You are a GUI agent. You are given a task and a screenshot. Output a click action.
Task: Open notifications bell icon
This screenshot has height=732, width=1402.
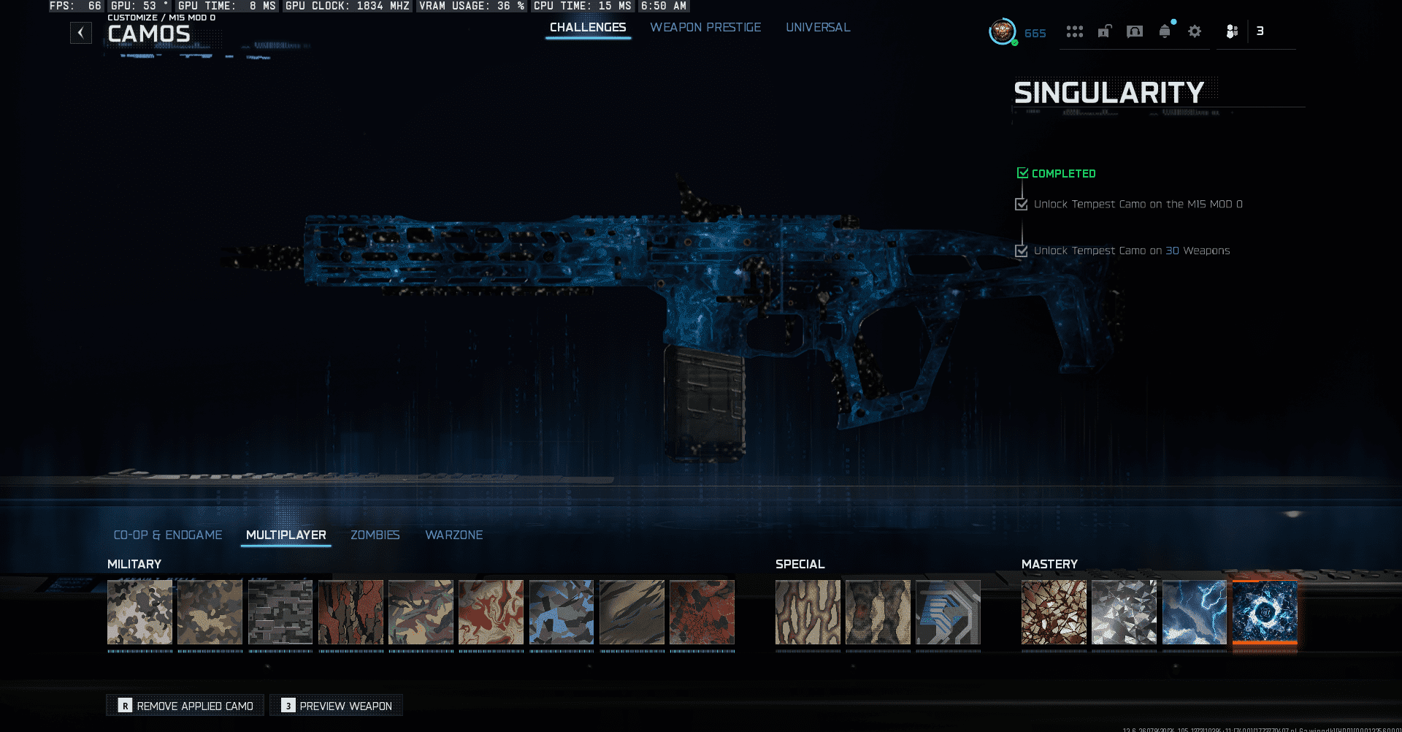[x=1165, y=31]
